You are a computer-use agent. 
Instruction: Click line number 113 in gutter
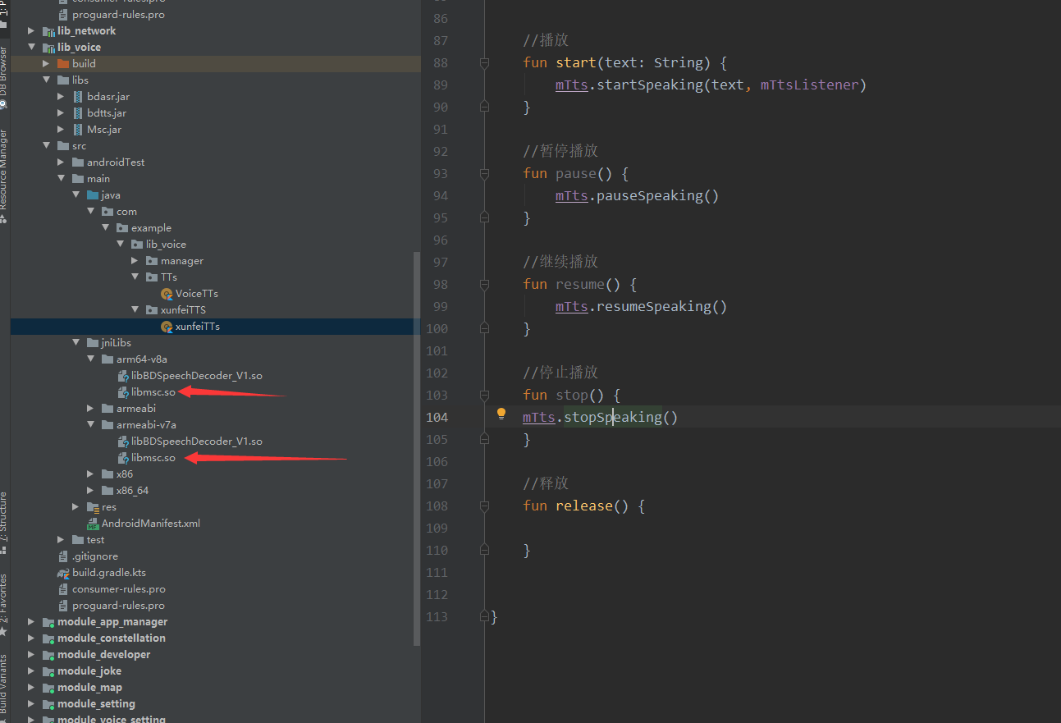coord(437,616)
